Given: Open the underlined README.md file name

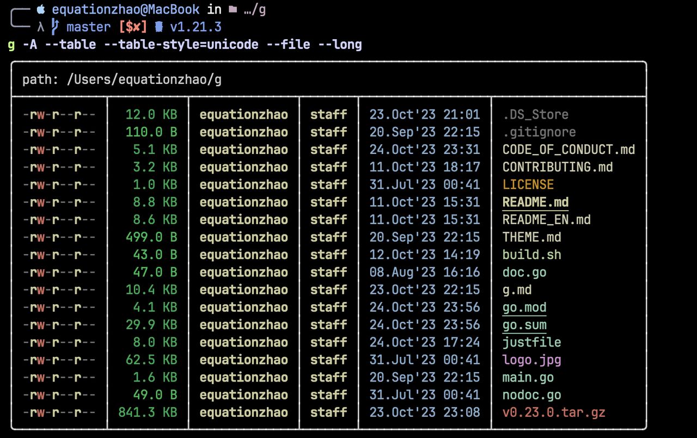Looking at the screenshot, I should coord(535,202).
